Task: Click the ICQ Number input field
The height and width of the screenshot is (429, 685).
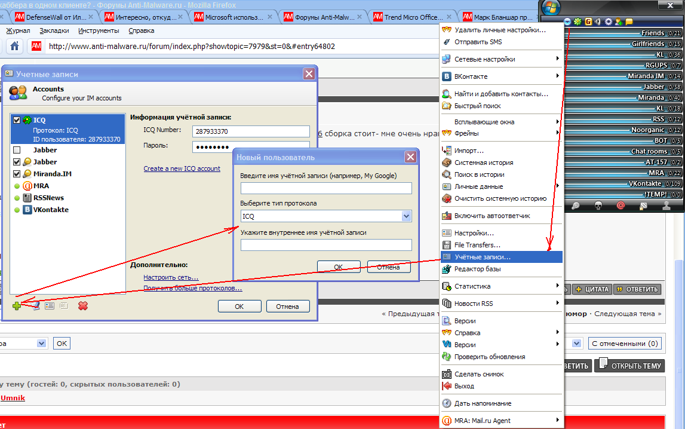Action: click(251, 131)
